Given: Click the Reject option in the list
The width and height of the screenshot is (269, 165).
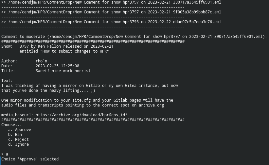Looking at the screenshot, I should [18, 140].
